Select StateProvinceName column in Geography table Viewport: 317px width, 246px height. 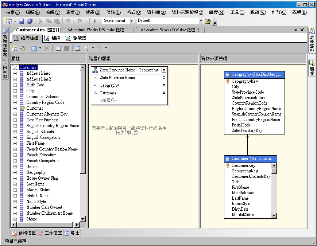(248, 98)
